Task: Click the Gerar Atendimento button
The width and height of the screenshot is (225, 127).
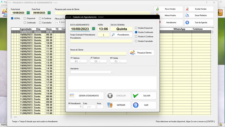Action: coord(86,96)
